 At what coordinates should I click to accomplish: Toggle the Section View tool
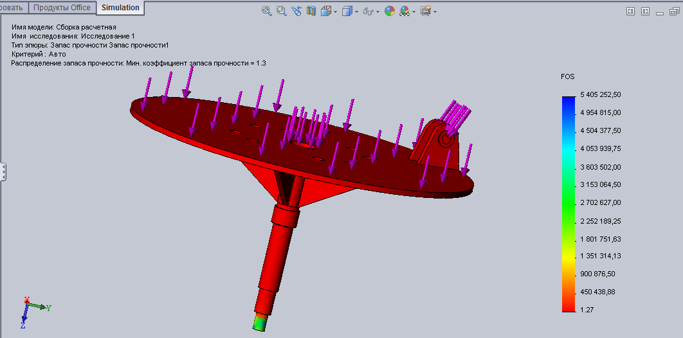(x=311, y=11)
